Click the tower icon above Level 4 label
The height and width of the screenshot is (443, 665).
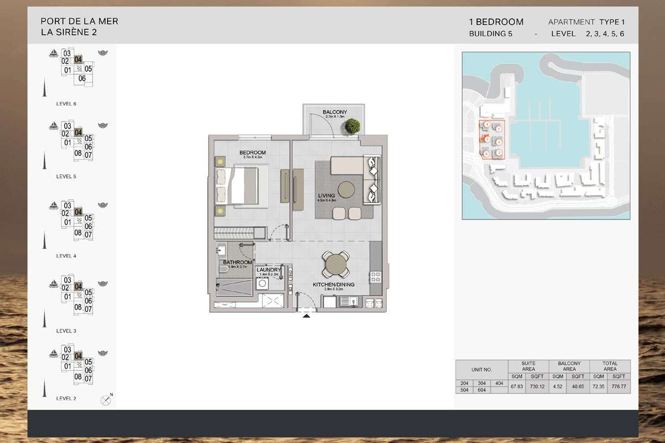(44, 240)
